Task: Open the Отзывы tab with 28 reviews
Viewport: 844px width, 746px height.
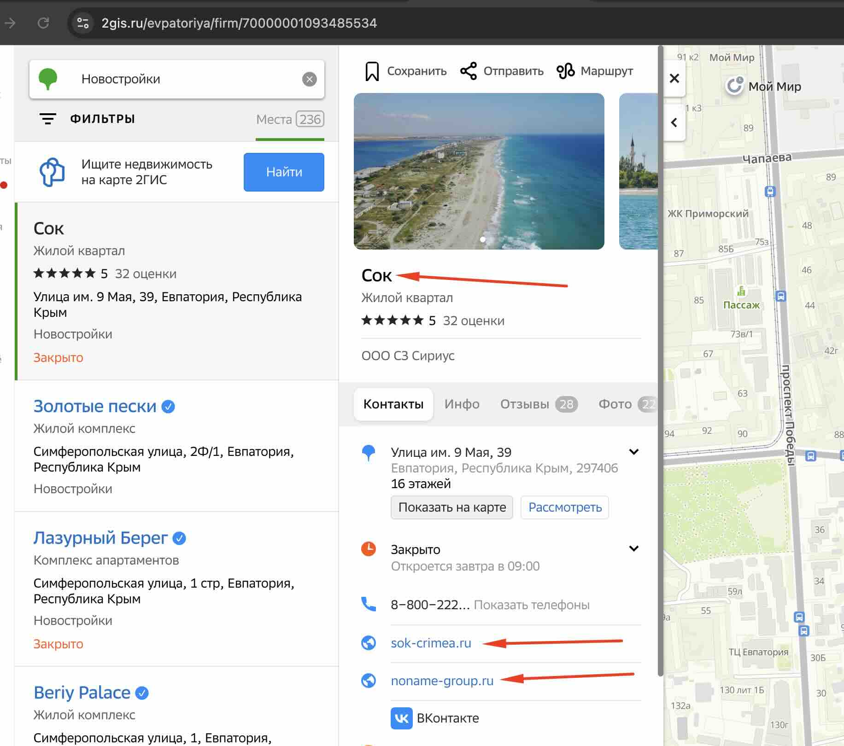Action: (539, 404)
